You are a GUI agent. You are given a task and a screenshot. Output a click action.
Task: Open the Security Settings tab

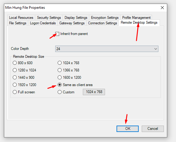click(x=49, y=18)
